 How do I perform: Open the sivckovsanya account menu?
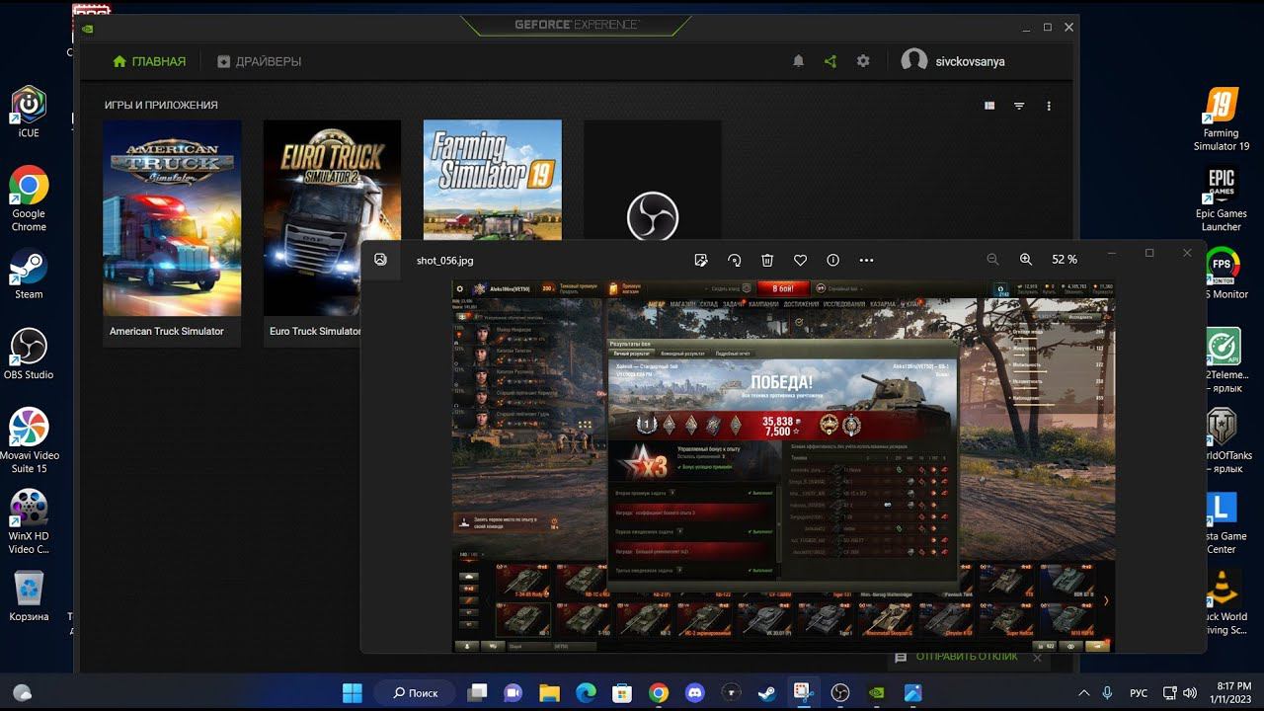pos(954,61)
